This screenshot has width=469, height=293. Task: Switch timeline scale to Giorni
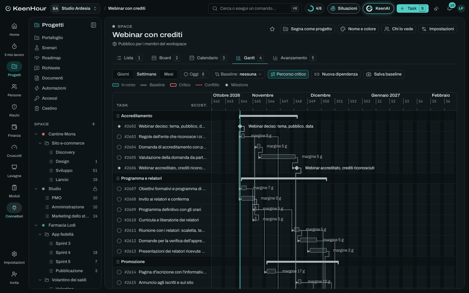pos(123,74)
